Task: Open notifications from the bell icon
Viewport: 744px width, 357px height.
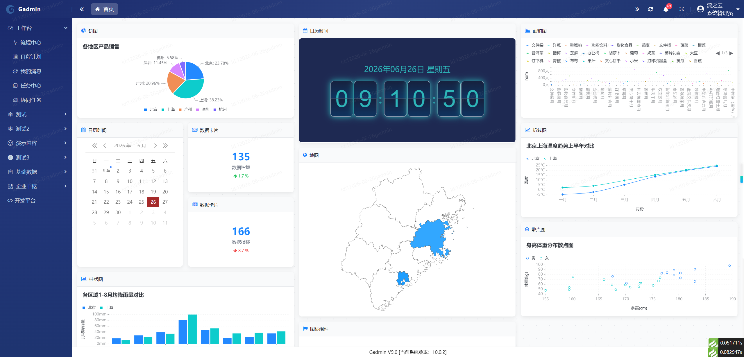Action: tap(666, 9)
